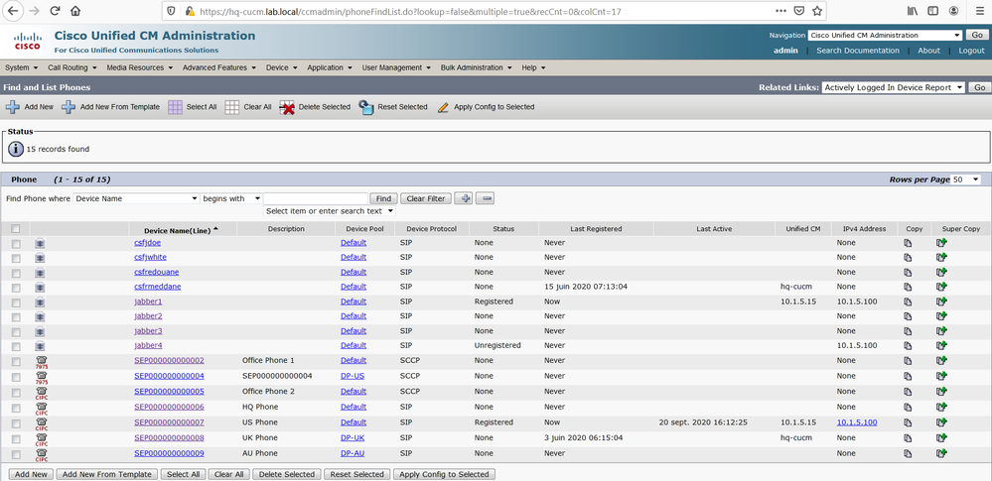Screen dimensions: 992x481
Task: Click the Copy icon for csfjdoe
Action: coord(908,243)
